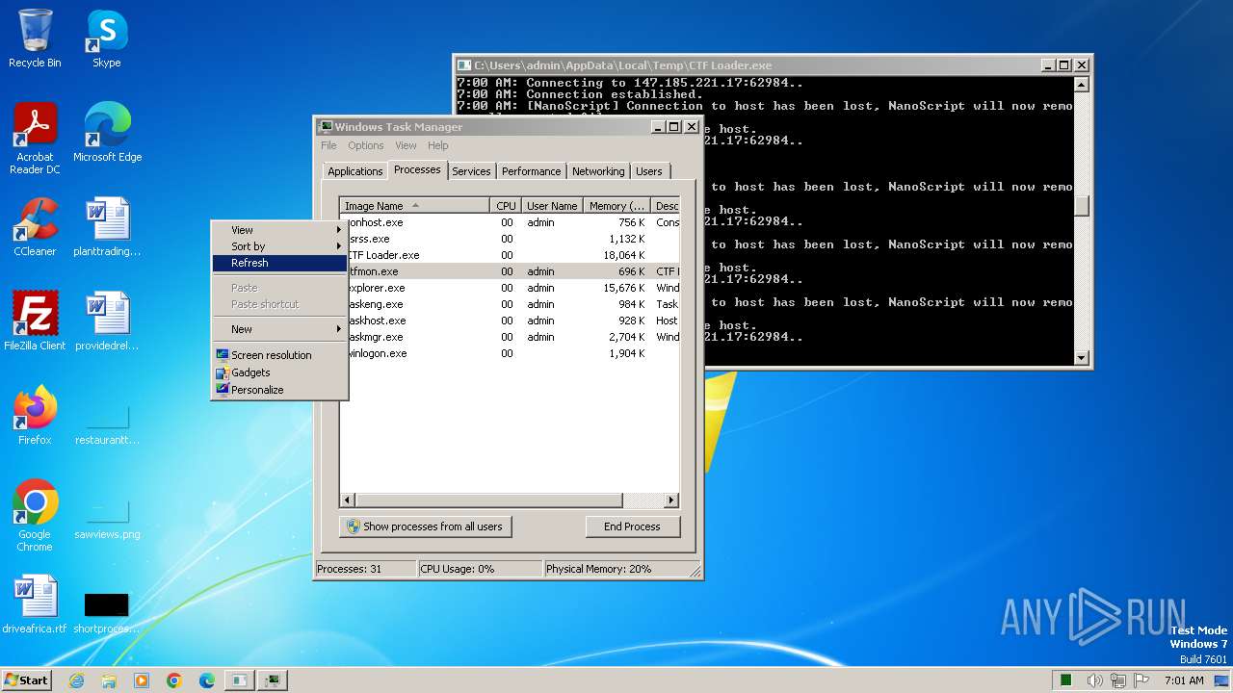Click the 7:01 AM taskbar clock
Screen dimensions: 1233x693
click(1184, 680)
